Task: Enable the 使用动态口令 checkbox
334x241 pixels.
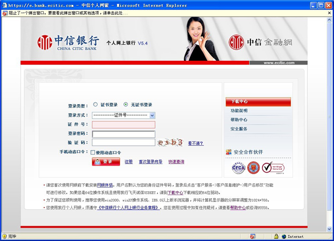Action: pyautogui.click(x=93, y=153)
